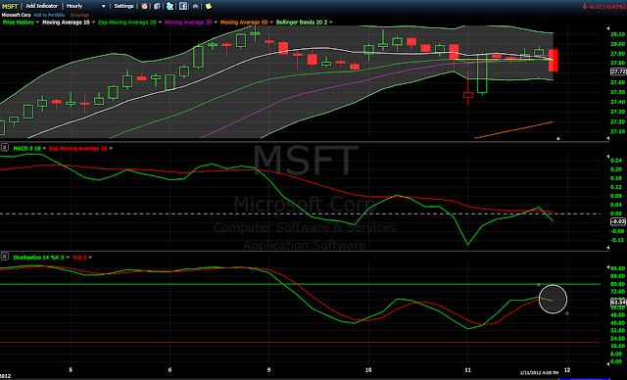627x380 pixels.
Task: Open Stochastics %D 3 dropdown arrow
Action: (x=90, y=258)
